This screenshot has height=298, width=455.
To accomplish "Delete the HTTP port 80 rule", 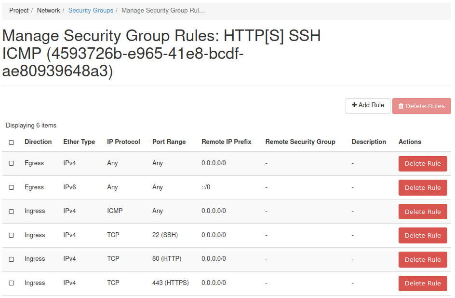I will (x=422, y=259).
